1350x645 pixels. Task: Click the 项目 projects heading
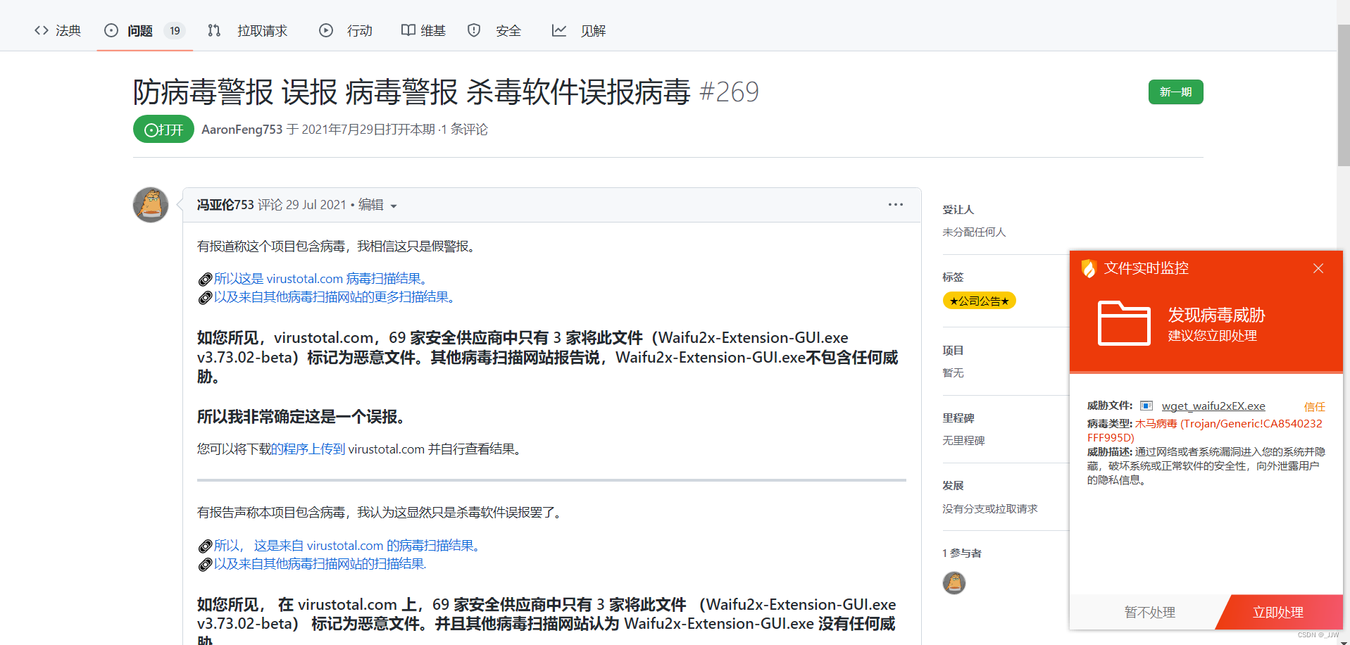pos(953,351)
